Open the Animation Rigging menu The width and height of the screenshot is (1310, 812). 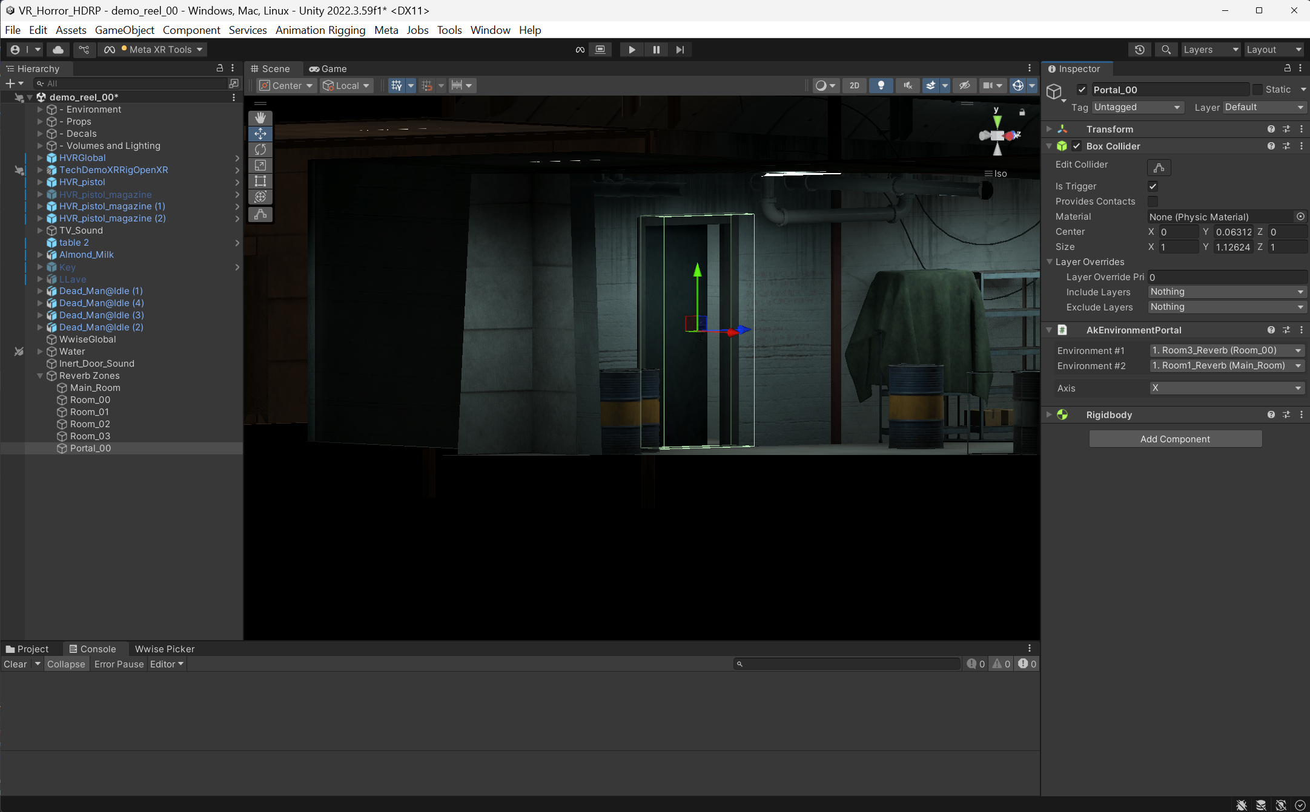click(x=320, y=30)
